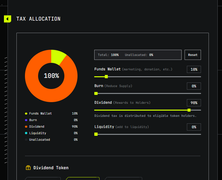Click the yellow Funds Wallet legend dot

[26, 114]
